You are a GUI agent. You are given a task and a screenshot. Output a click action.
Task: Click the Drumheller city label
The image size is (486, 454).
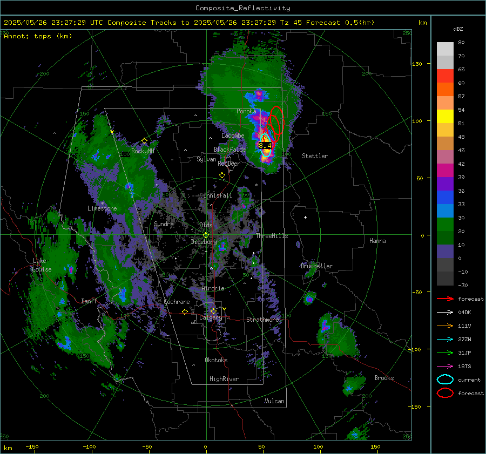316,266
